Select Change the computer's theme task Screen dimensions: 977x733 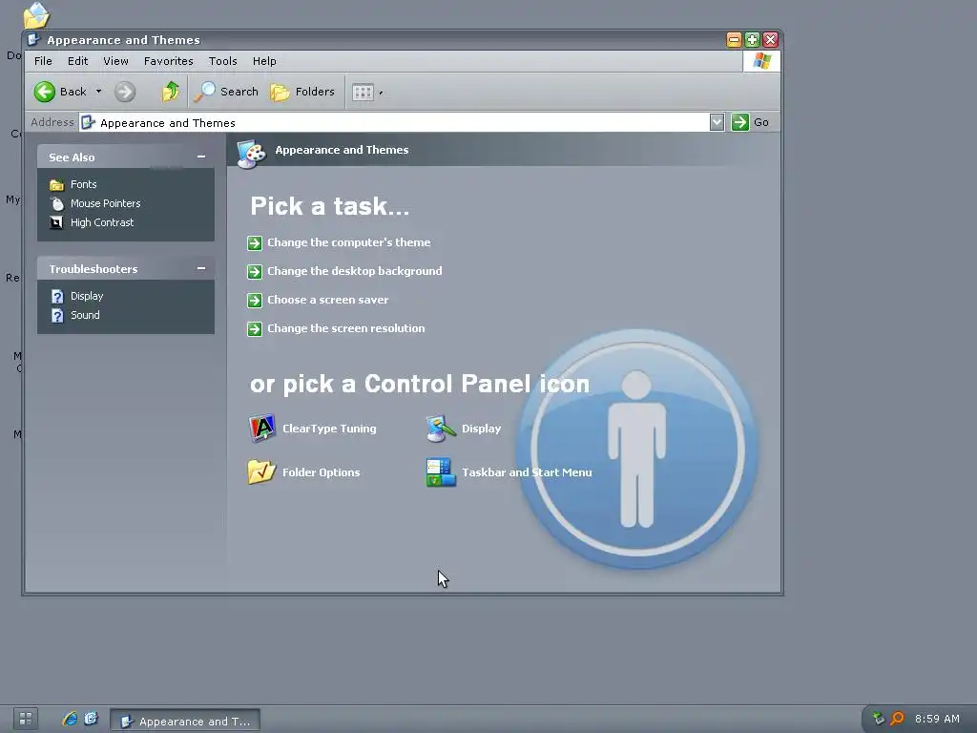tap(349, 242)
